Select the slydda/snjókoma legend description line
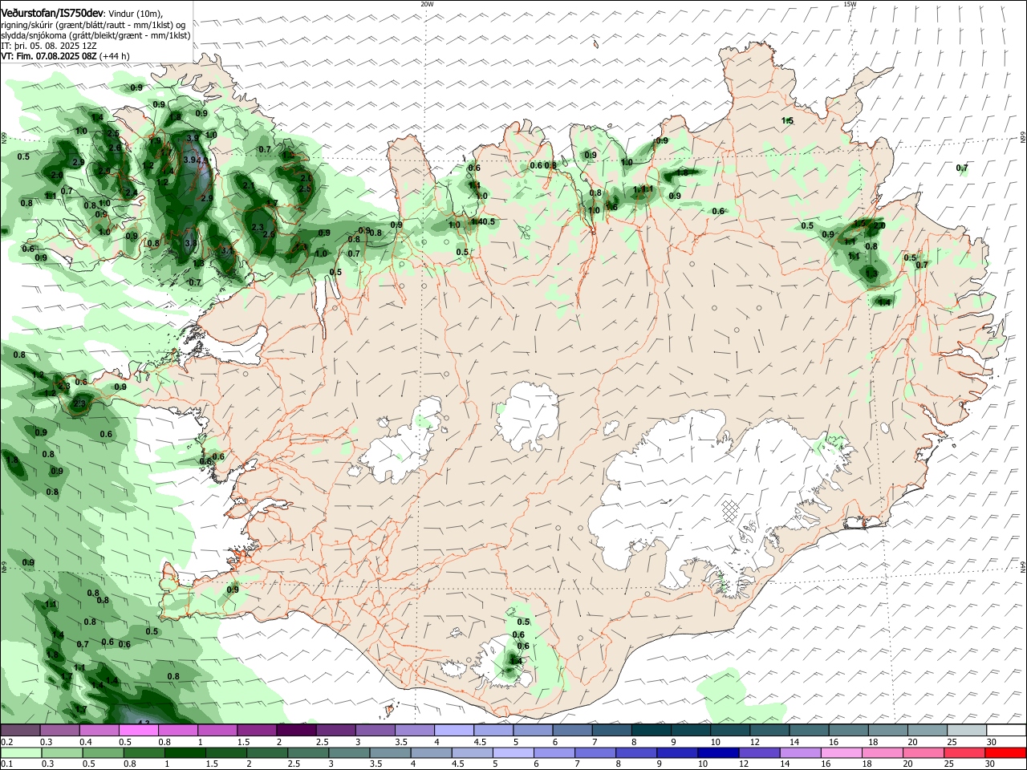 pyautogui.click(x=95, y=35)
